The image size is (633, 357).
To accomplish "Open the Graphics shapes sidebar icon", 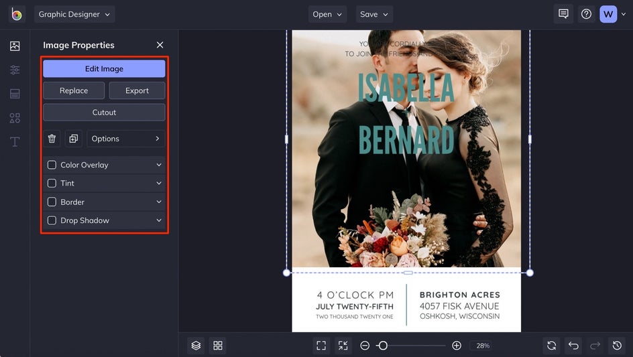I will (x=15, y=118).
